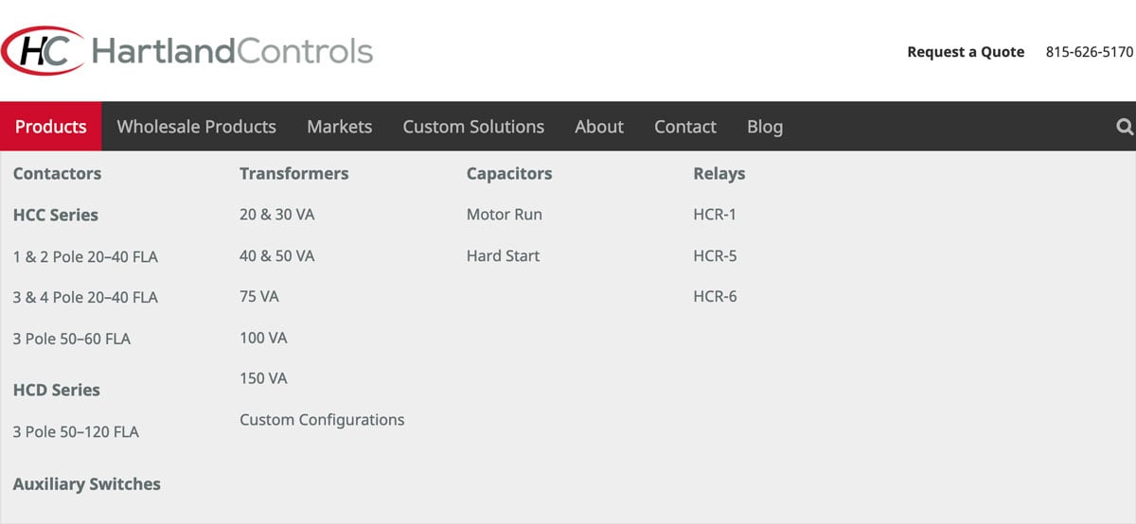Open Custom Solutions page

point(473,127)
